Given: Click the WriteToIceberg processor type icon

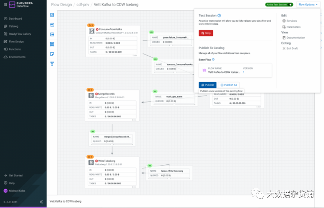Looking at the screenshot, I should pos(91,163).
